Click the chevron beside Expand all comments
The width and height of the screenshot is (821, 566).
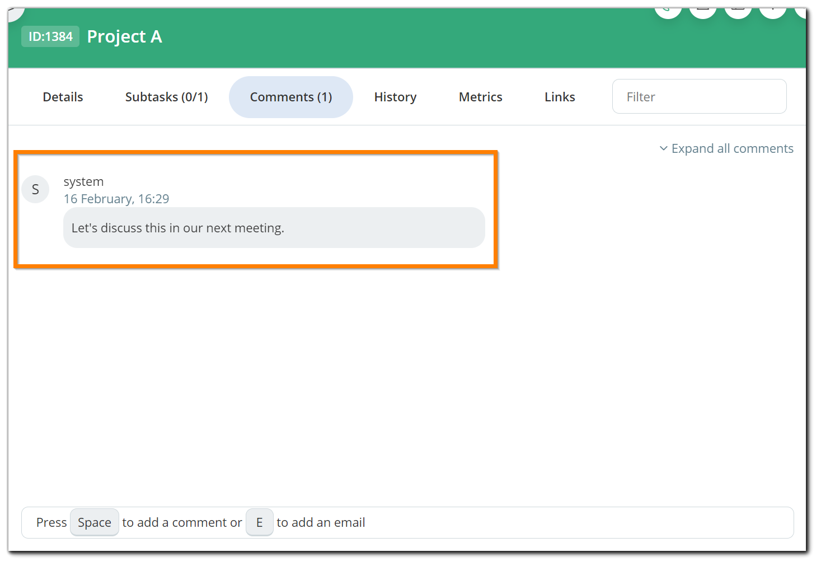click(x=663, y=148)
